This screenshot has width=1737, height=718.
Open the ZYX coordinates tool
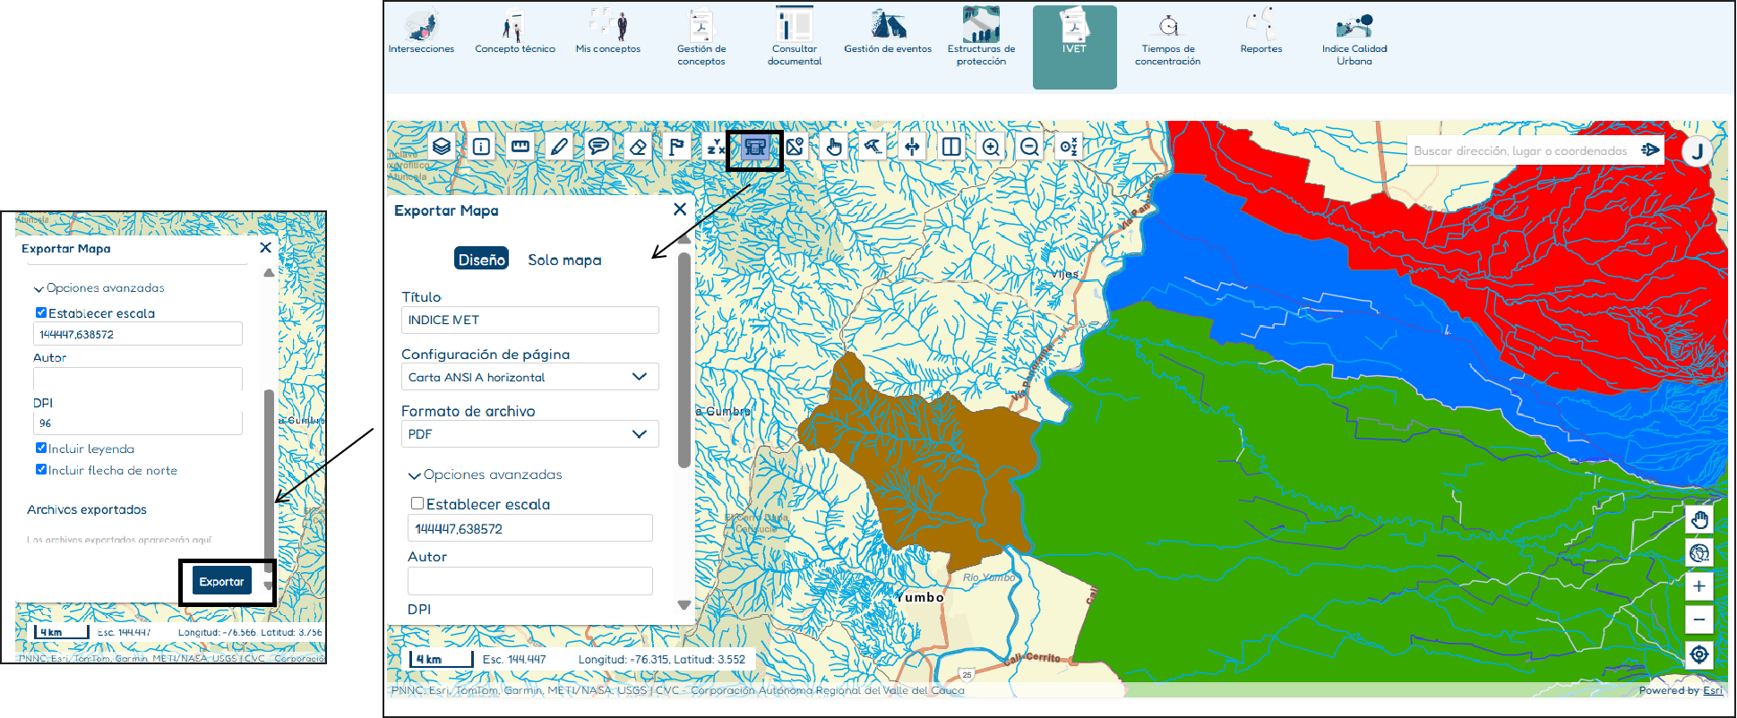(716, 146)
